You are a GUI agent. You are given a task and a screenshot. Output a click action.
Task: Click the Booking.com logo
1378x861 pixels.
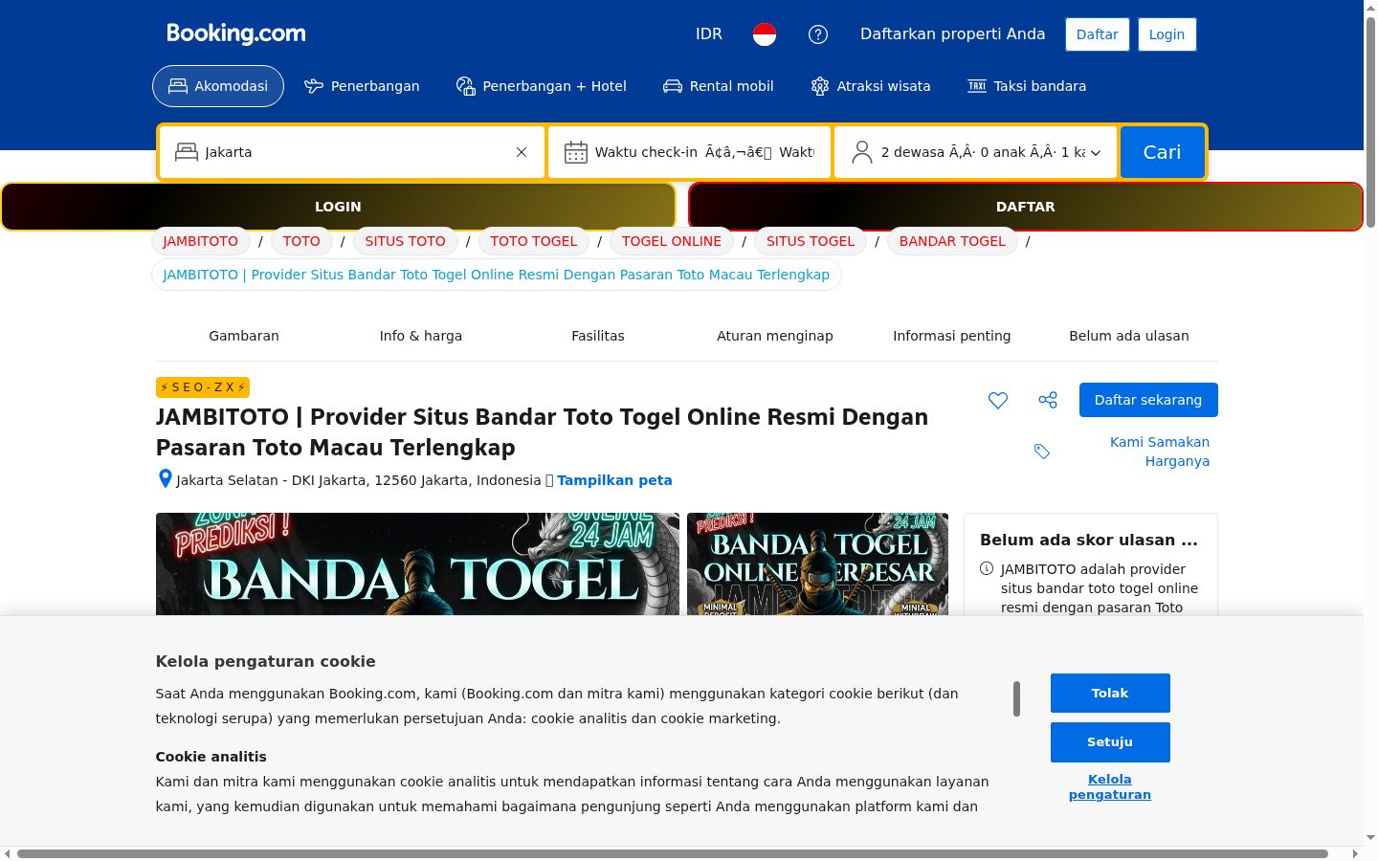236,33
